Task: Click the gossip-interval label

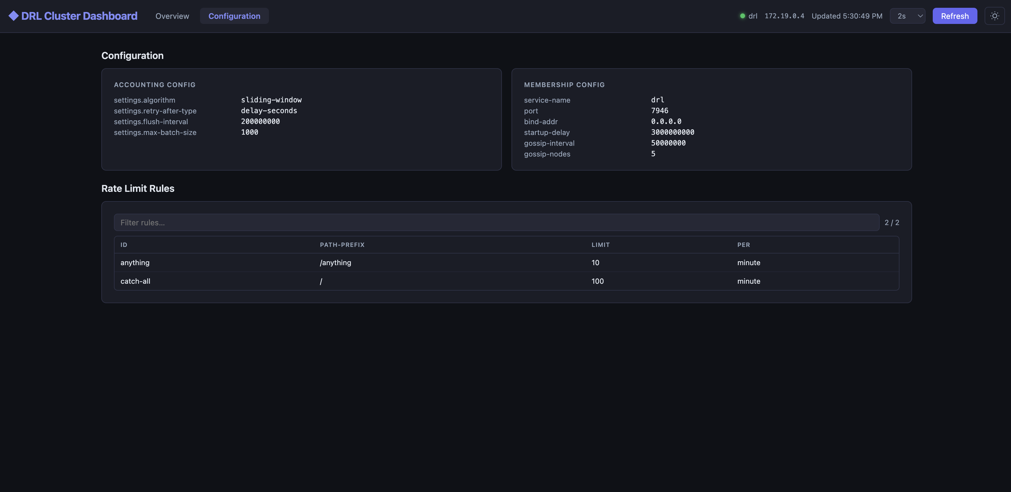Action: tap(549, 143)
